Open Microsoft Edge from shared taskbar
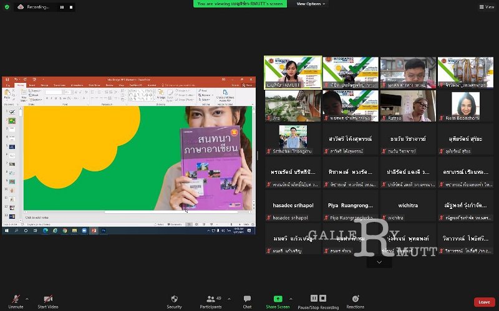The width and height of the screenshot is (499, 311). pyautogui.click(x=46, y=231)
